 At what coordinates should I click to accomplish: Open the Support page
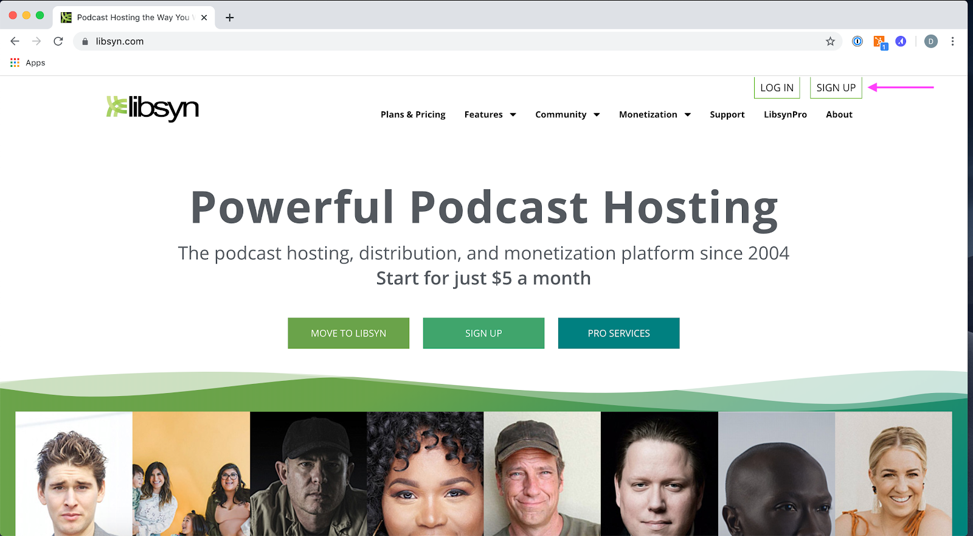[727, 114]
